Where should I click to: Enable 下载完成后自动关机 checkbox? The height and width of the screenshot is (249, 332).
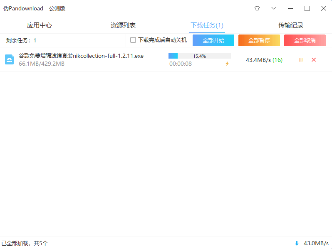pos(133,40)
